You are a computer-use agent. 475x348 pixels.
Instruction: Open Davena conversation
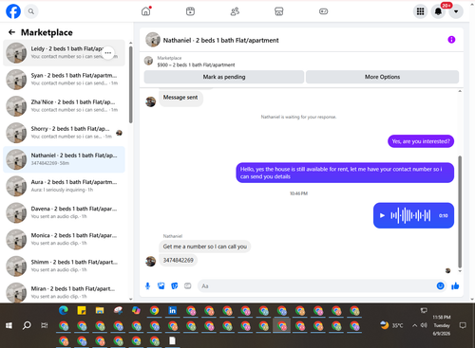click(x=64, y=212)
